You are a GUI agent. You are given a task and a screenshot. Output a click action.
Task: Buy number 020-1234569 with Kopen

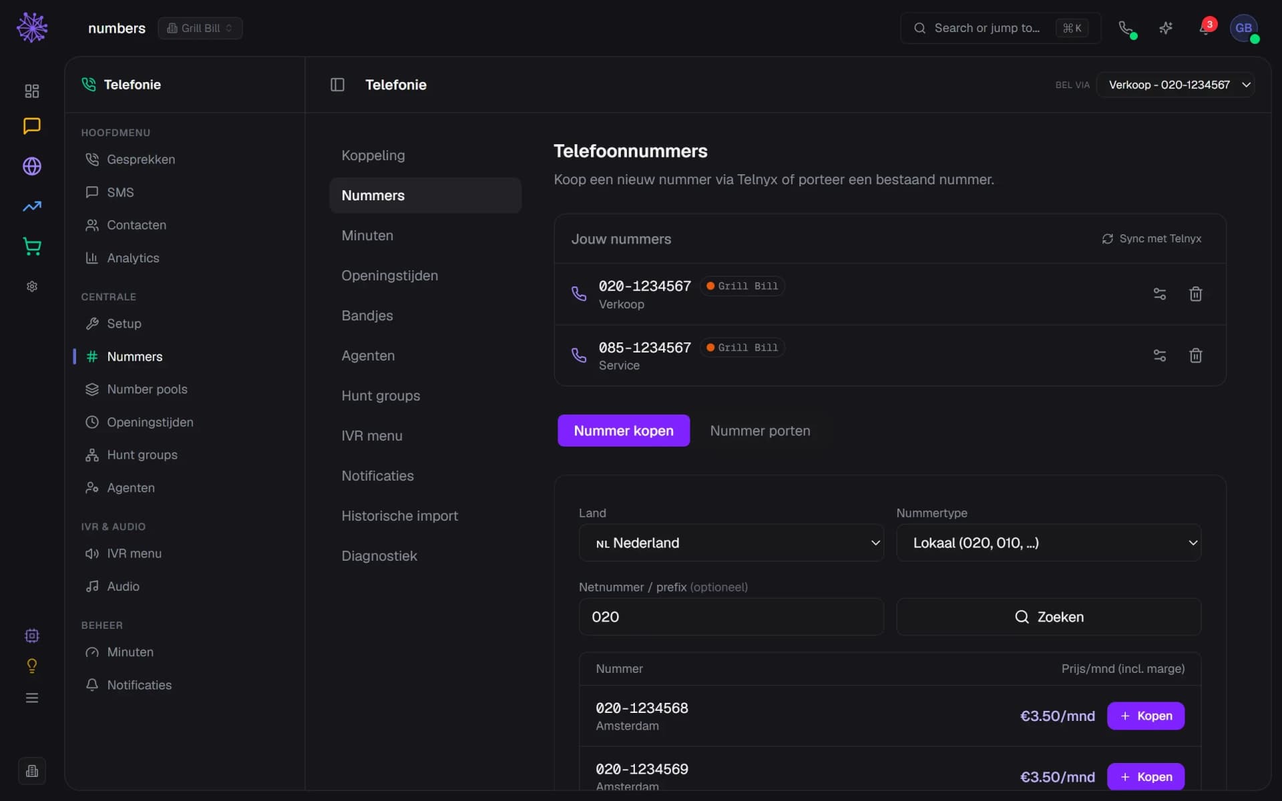point(1146,777)
